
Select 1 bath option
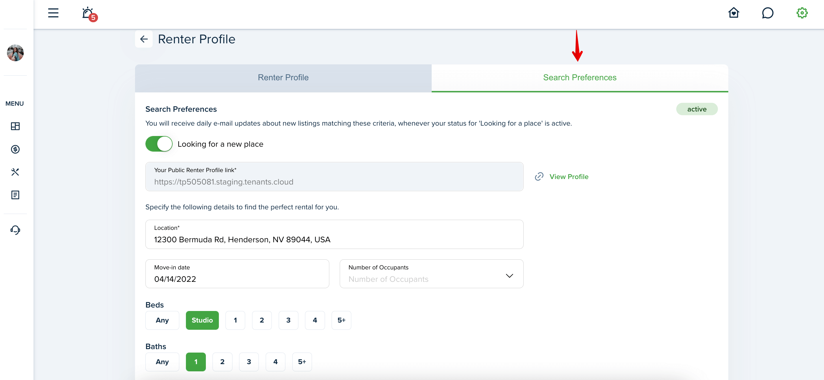(196, 362)
